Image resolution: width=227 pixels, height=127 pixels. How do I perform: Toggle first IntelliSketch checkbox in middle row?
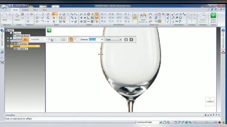(102, 18)
